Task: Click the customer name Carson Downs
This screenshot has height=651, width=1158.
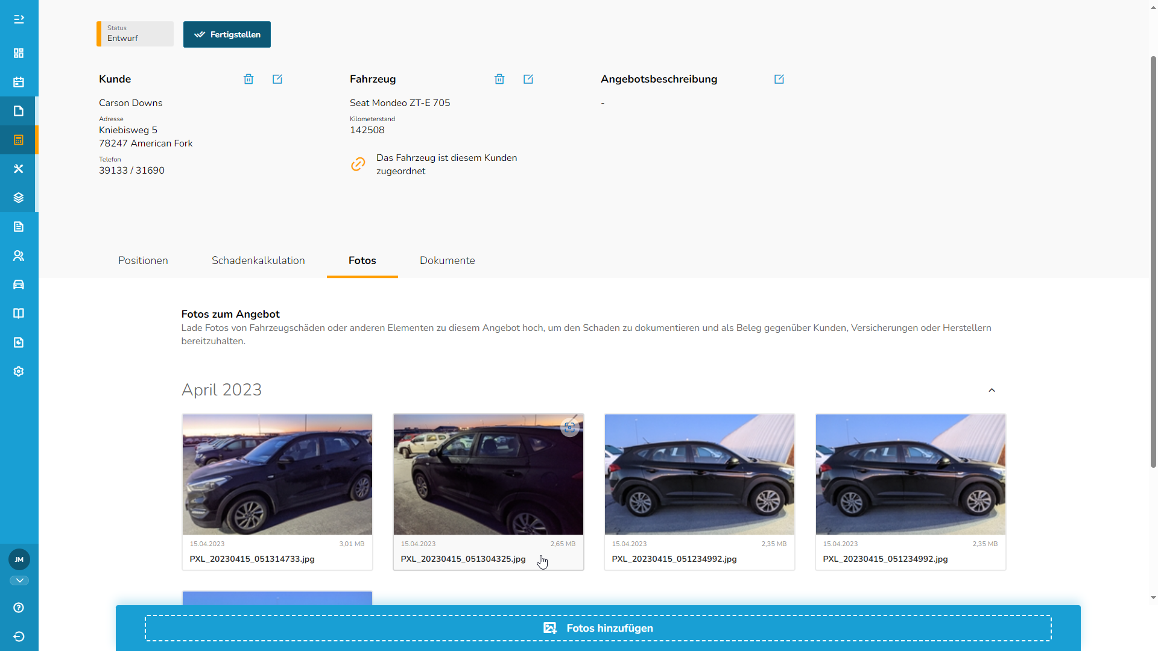Action: 131,103
